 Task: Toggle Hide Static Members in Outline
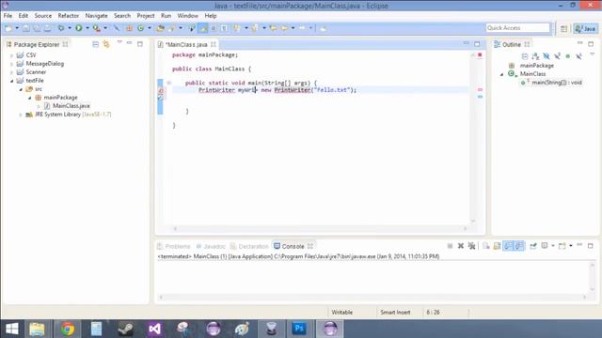[x=557, y=56]
